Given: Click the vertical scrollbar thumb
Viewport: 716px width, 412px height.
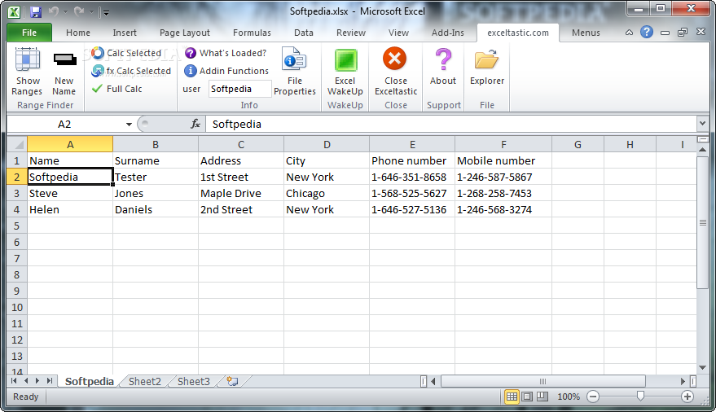Looking at the screenshot, I should point(702,222).
